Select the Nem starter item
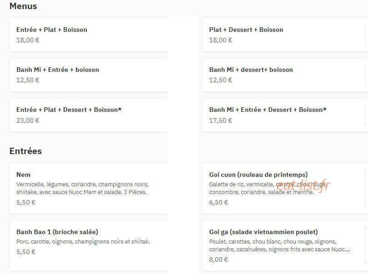 (x=88, y=188)
